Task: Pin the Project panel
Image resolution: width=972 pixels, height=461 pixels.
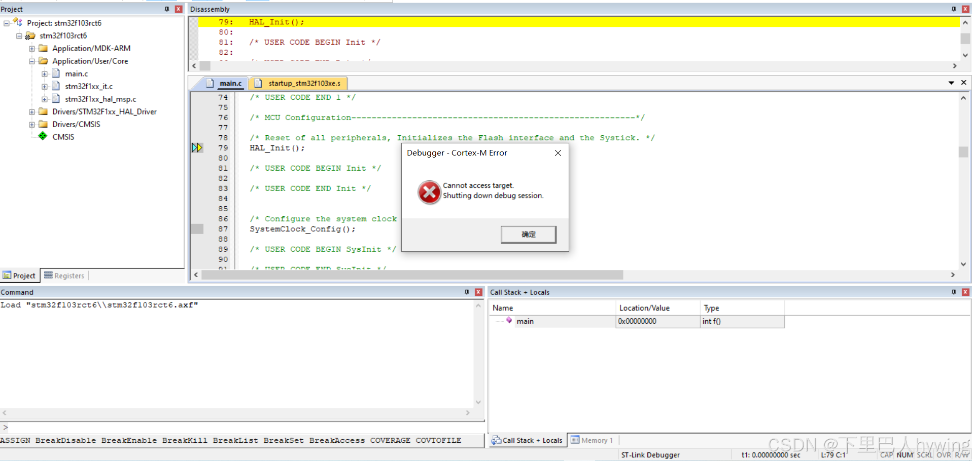Action: click(x=167, y=9)
